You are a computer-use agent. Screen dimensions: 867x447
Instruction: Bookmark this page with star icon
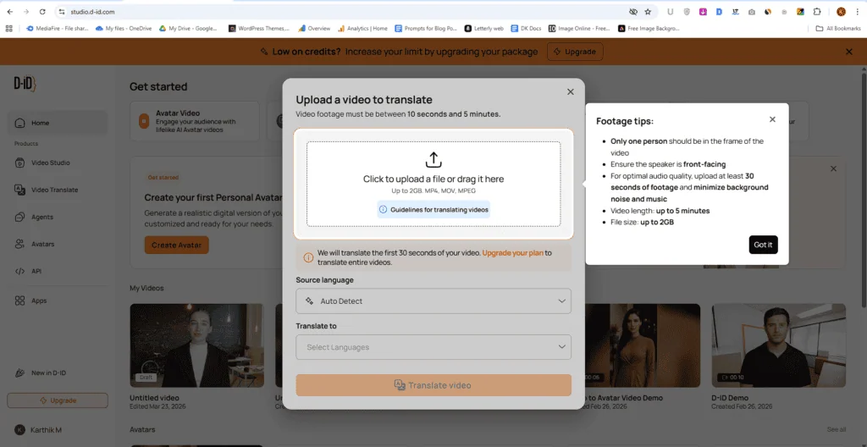[x=648, y=12]
